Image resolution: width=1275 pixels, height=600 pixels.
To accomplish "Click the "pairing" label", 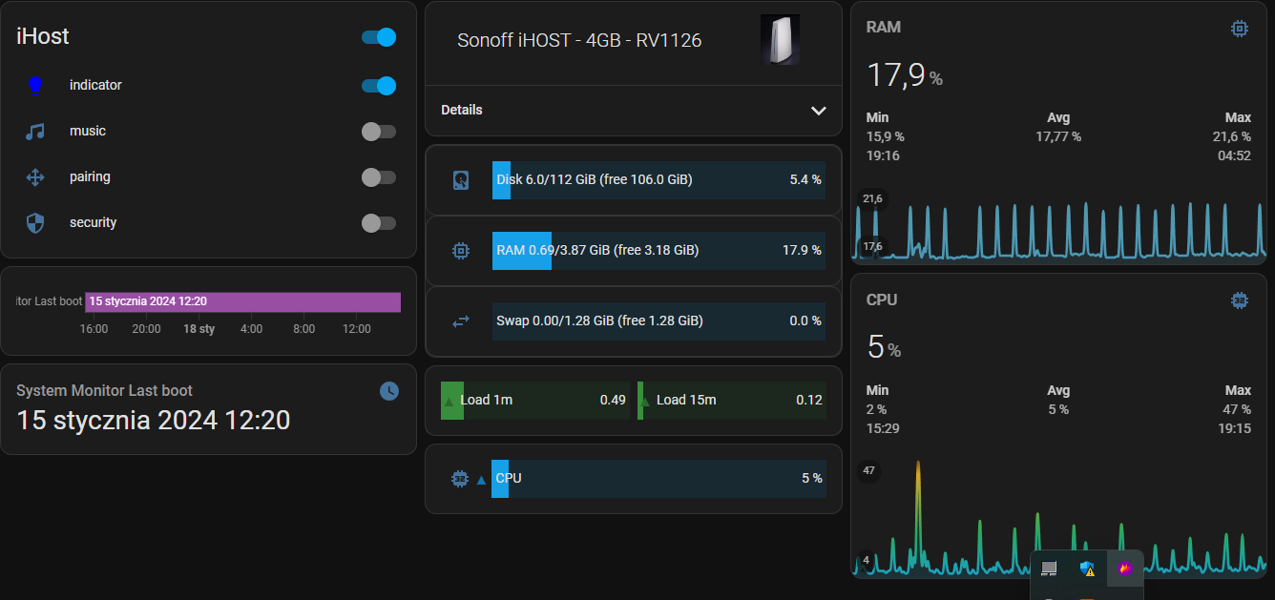I will point(90,177).
